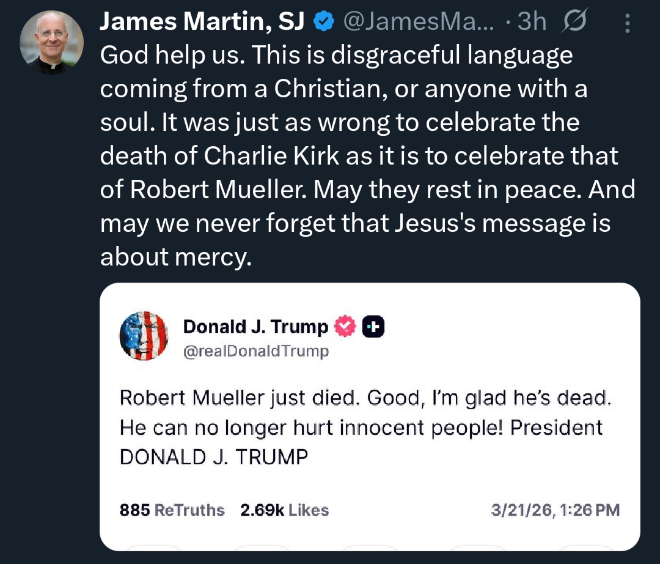View the 885 ReTruths count
Viewport: 660px width, 564px height.
coord(172,510)
